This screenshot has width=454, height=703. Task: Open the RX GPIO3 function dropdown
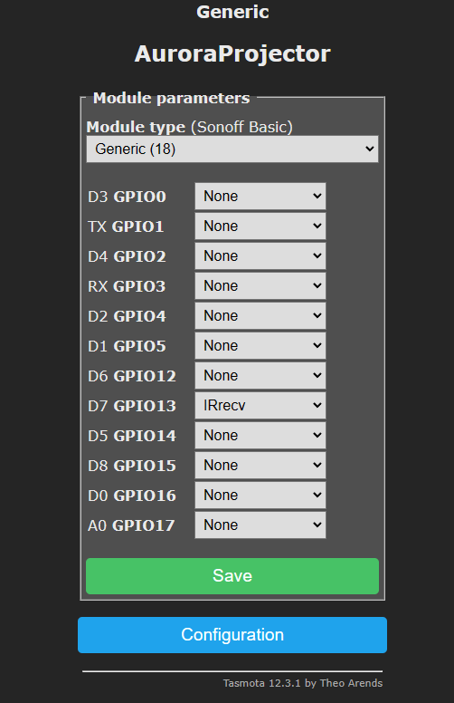click(x=260, y=285)
